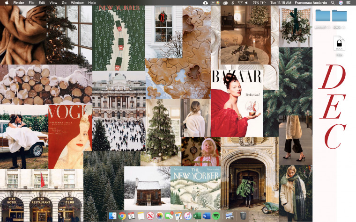Viewport: 356px width, 222px height.
Task: Open the Finder menu in menu bar
Action: pos(19,3)
